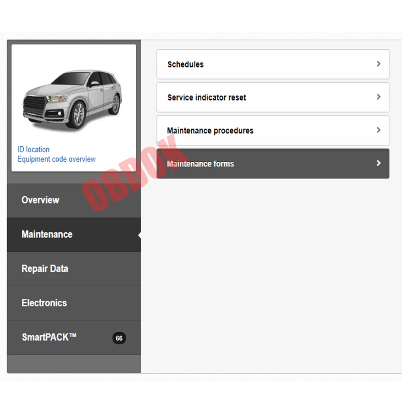This screenshot has width=402, height=402.
Task: Open the Electronics tab
Action: (74, 303)
